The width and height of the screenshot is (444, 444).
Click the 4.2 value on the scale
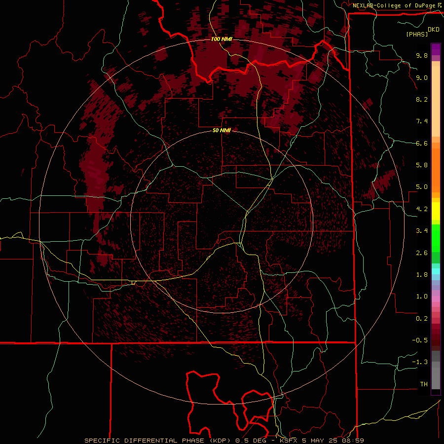pyautogui.click(x=422, y=209)
